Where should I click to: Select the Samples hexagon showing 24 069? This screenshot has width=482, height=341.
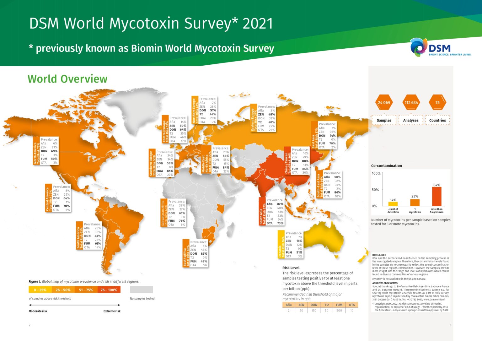[384, 102]
